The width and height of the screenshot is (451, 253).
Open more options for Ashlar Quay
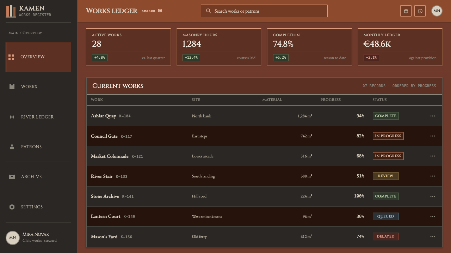click(433, 116)
